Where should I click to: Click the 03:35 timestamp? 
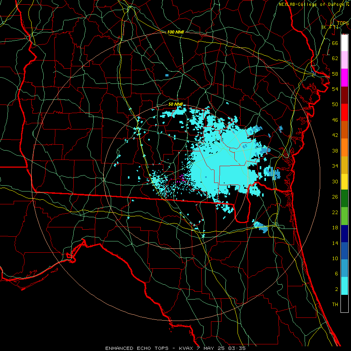point(237,348)
